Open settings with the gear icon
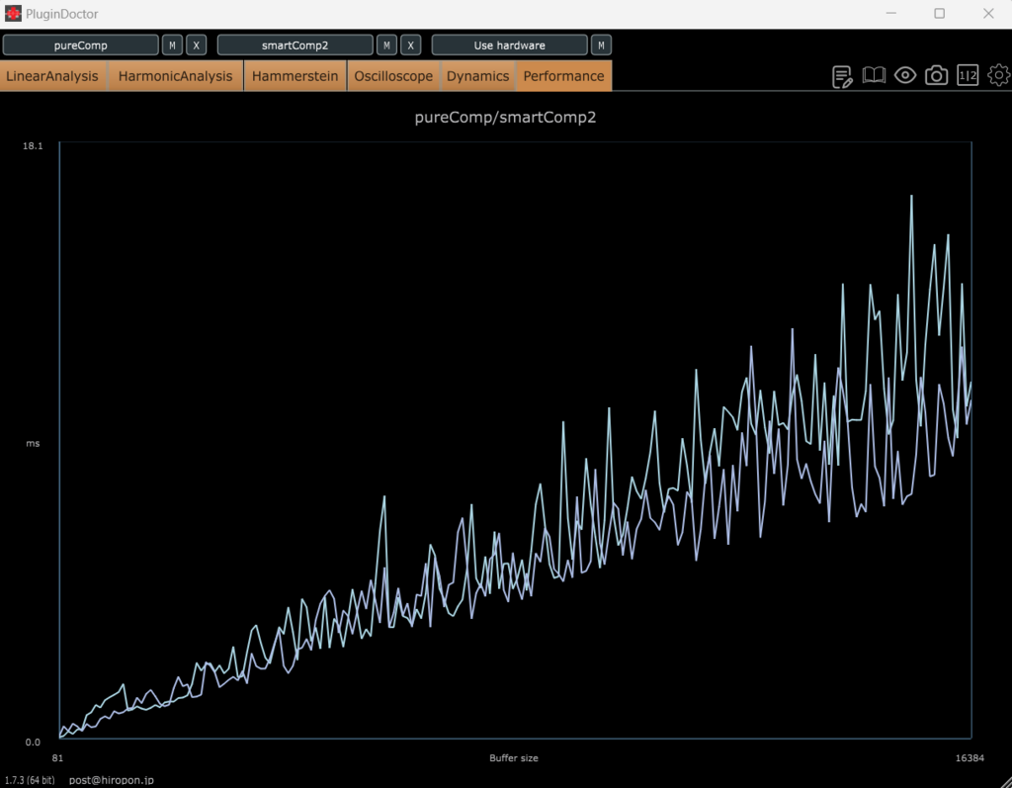 pyautogui.click(x=998, y=75)
